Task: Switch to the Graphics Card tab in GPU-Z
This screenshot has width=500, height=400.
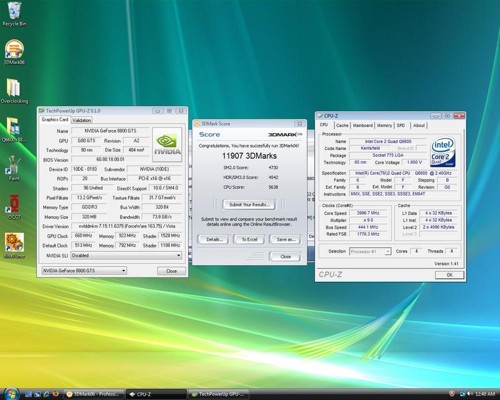Action: 54,119
